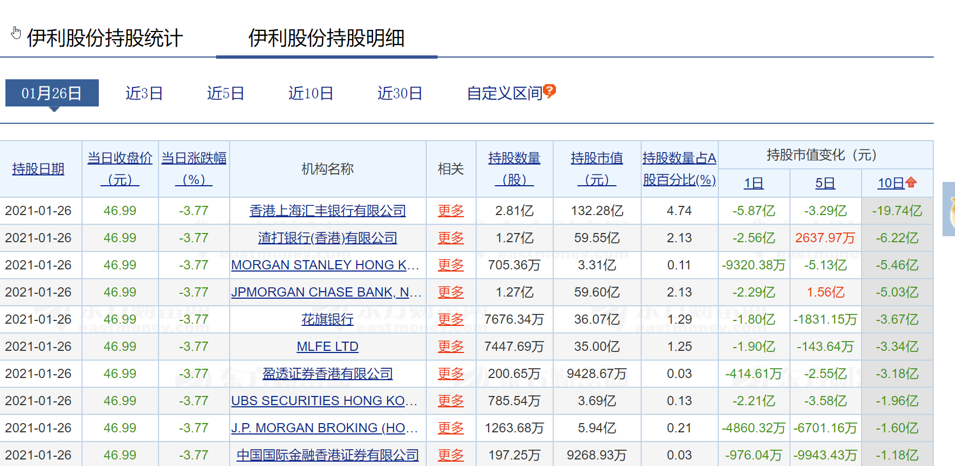
Task: Click the 705.36万 shareholding cell
Action: (515, 265)
